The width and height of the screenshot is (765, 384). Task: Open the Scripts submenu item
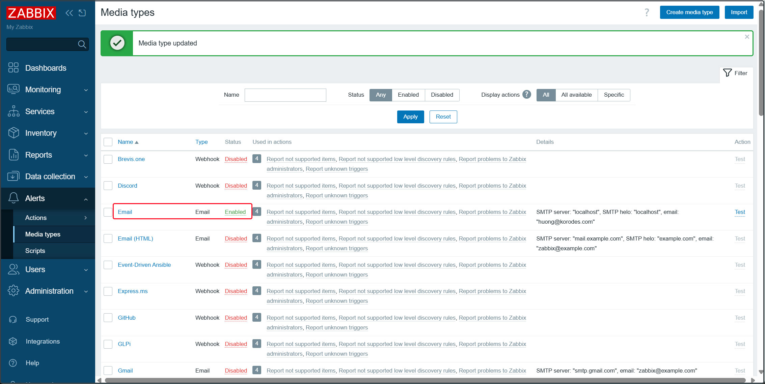click(35, 251)
